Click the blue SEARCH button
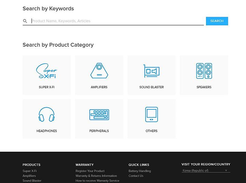 (x=217, y=21)
